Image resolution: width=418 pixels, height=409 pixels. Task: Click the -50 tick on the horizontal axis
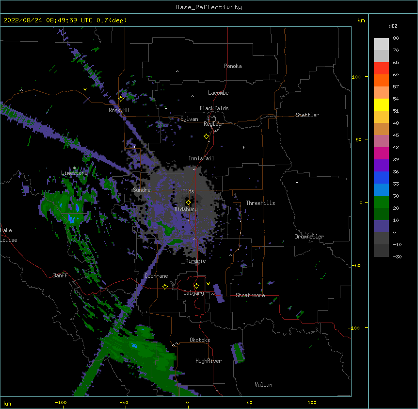pyautogui.click(x=124, y=402)
